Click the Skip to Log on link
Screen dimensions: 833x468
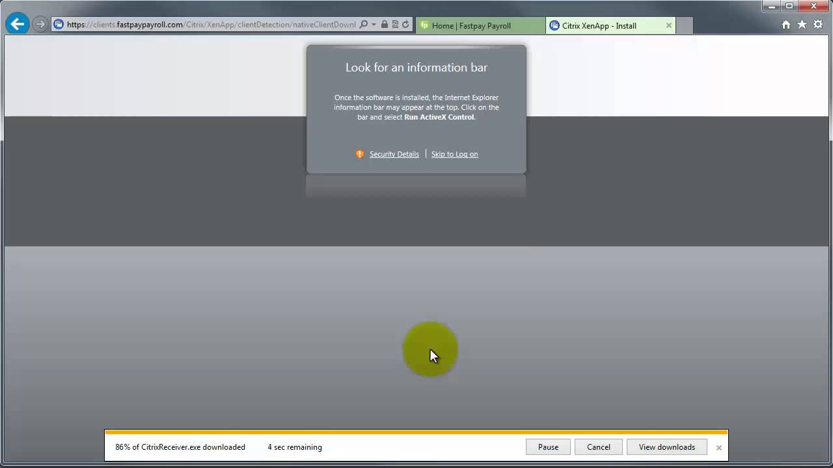click(x=454, y=154)
